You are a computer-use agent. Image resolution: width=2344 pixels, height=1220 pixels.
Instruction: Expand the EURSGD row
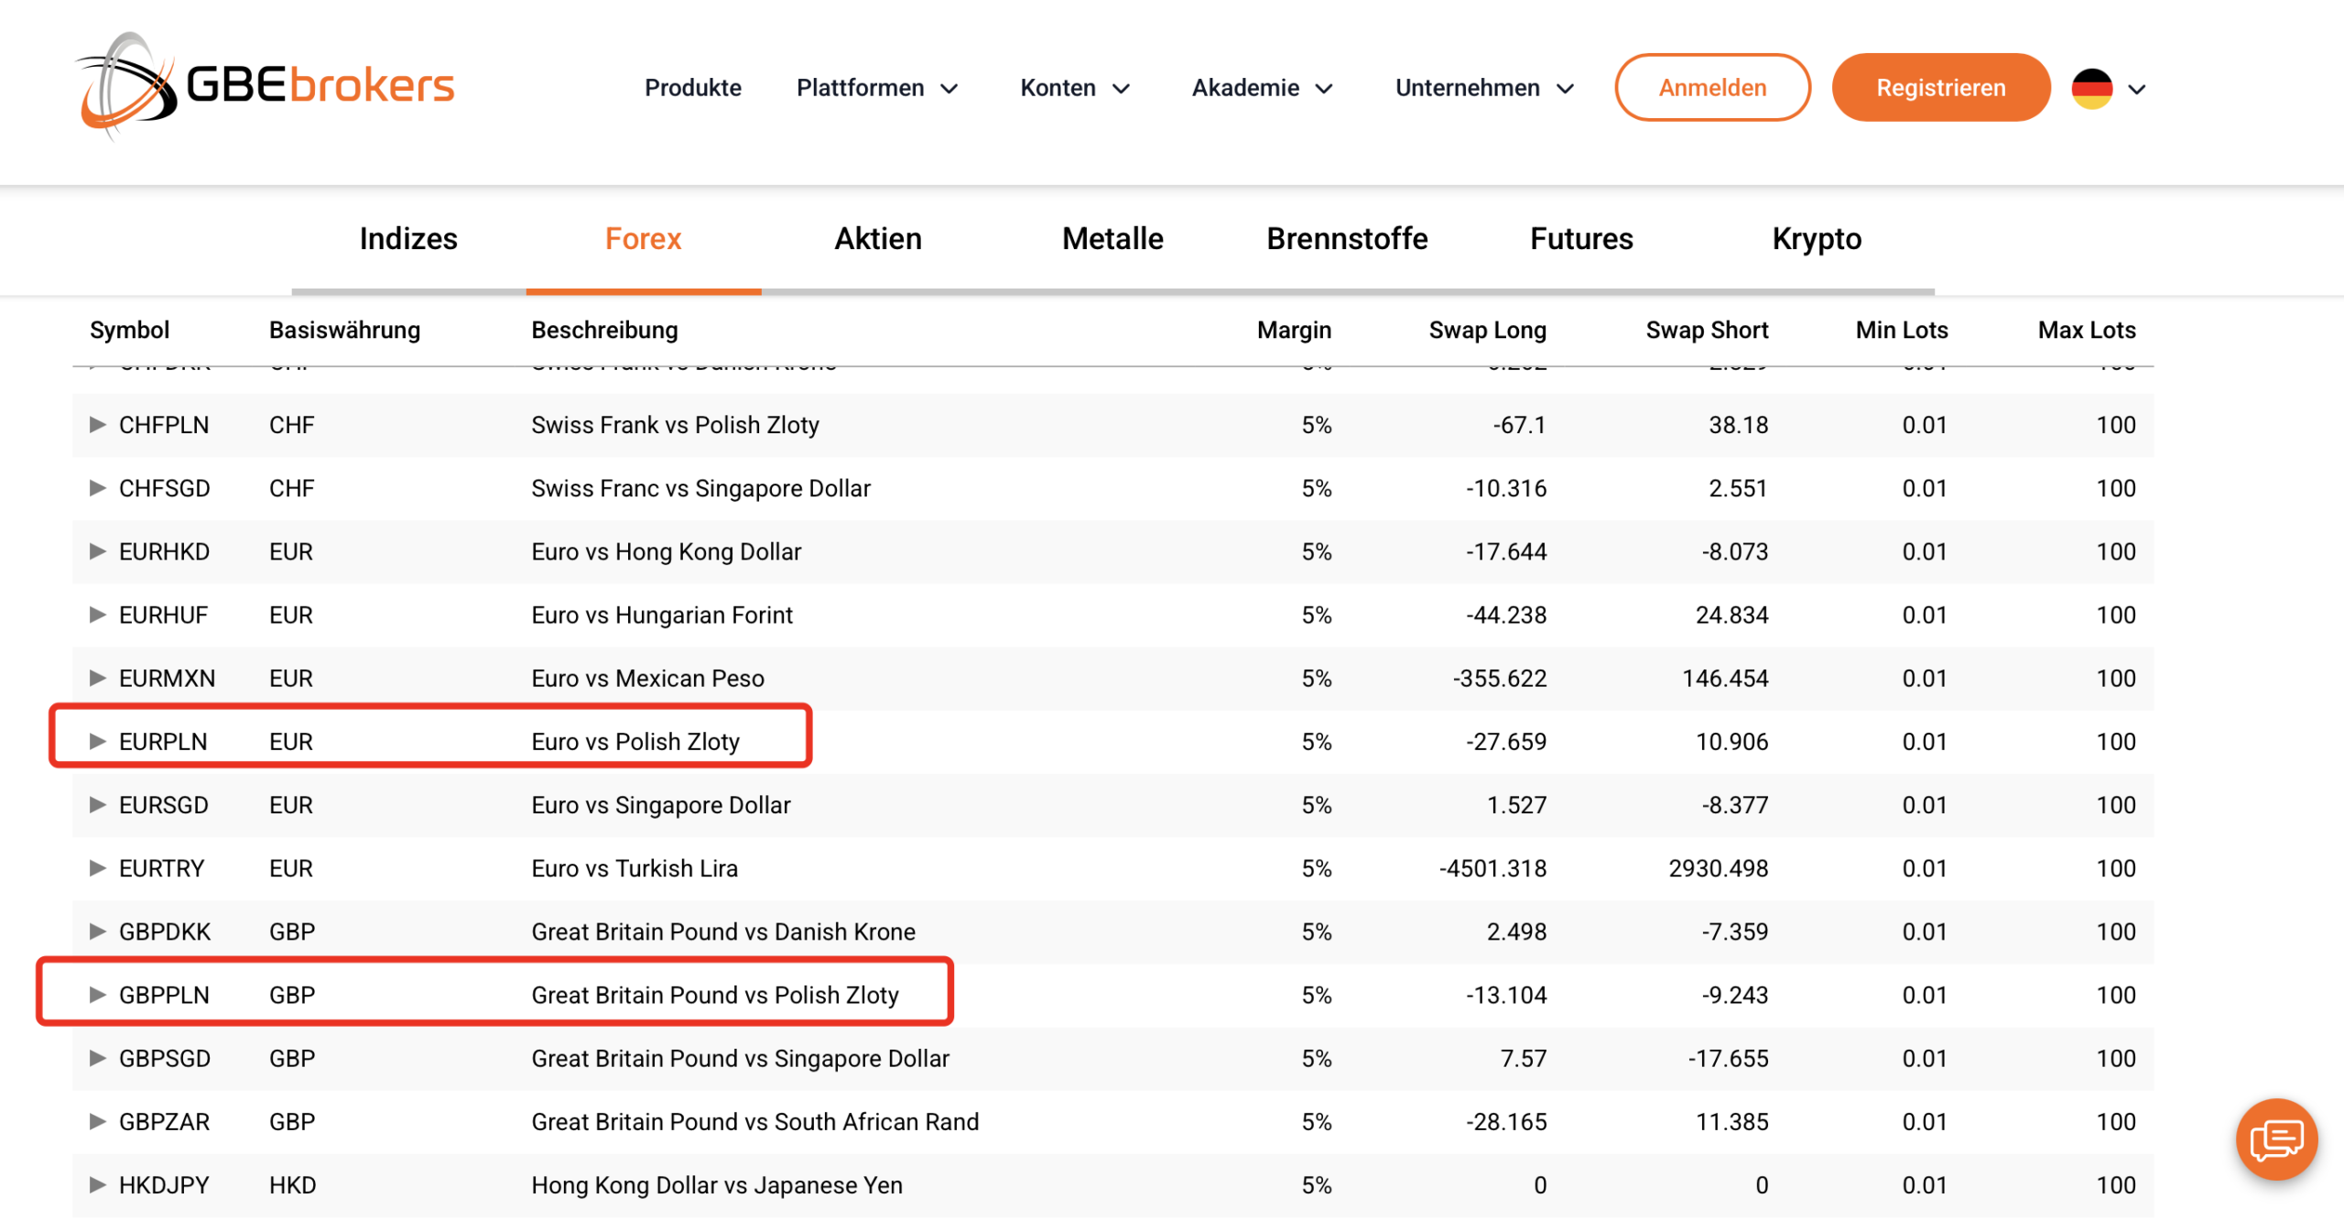coord(97,805)
